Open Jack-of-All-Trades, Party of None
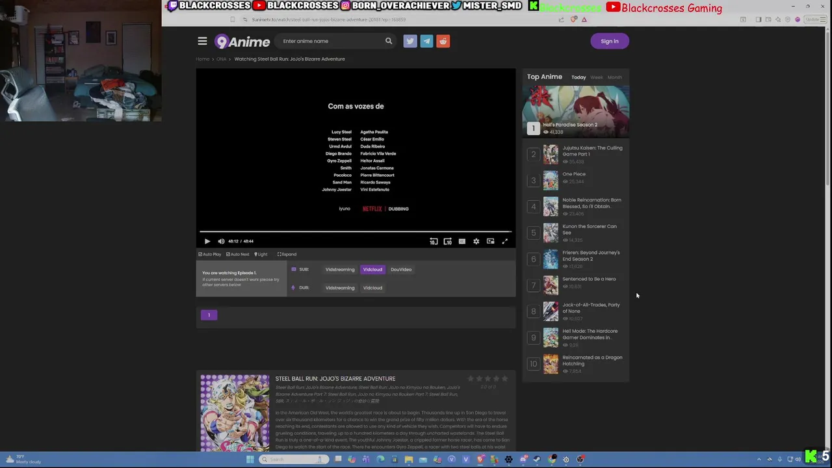The height and width of the screenshot is (468, 832). tap(591, 308)
